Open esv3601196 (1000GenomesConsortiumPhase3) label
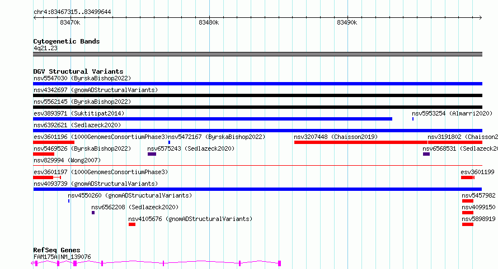Viewport: 498px width, 269px height. (x=101, y=137)
